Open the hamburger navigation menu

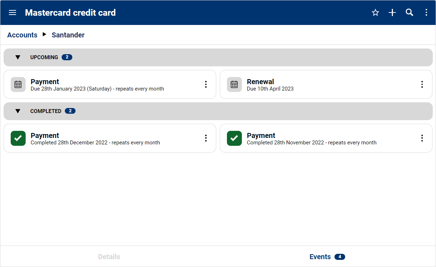point(12,12)
